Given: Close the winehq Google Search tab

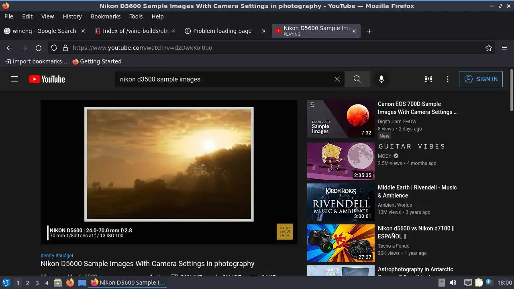Looking at the screenshot, I should (x=83, y=31).
